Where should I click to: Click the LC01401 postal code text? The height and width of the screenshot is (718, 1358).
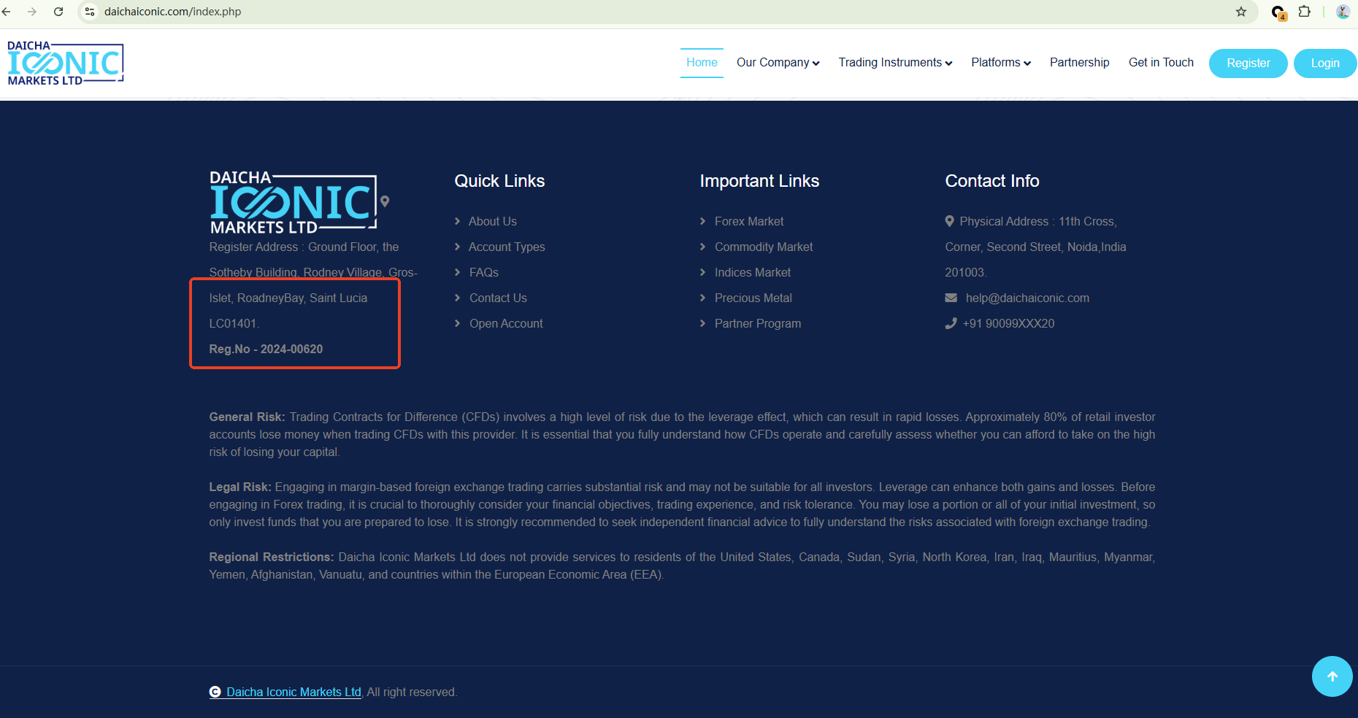pos(233,323)
